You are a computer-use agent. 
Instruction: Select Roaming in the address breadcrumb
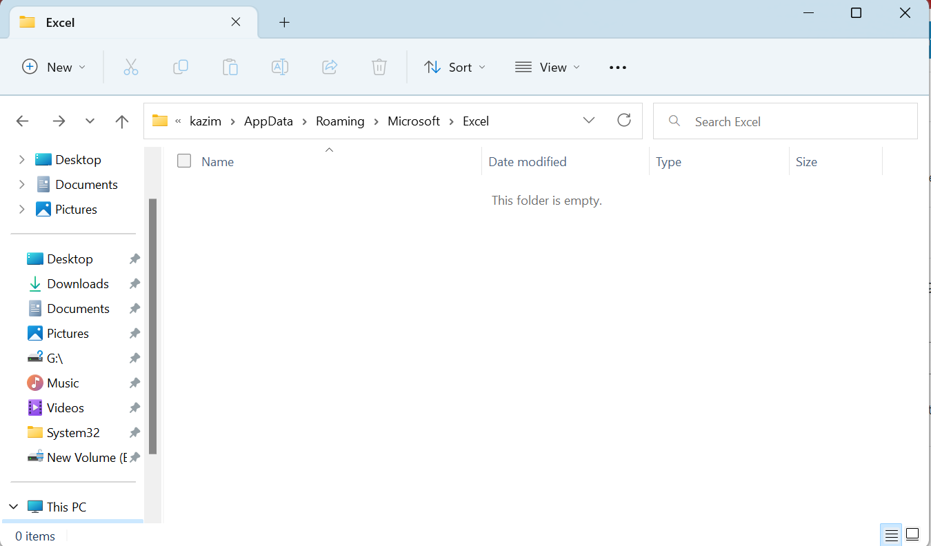coord(340,121)
